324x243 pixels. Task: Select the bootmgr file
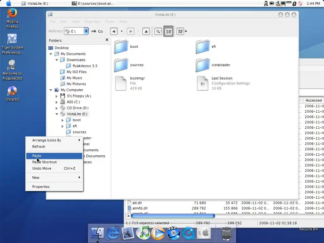[x=129, y=83]
